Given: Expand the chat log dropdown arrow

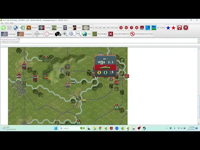Looking at the screenshot, I should (x=18, y=39).
